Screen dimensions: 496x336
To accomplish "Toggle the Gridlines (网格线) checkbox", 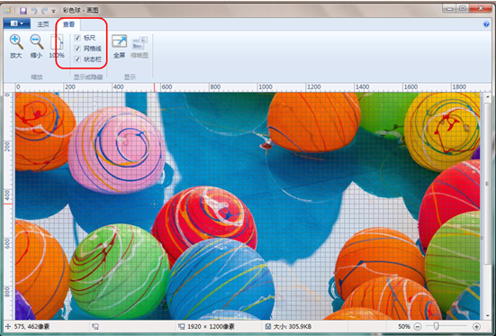I will (x=77, y=49).
